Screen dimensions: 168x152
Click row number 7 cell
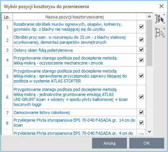pyautogui.click(x=7, y=113)
